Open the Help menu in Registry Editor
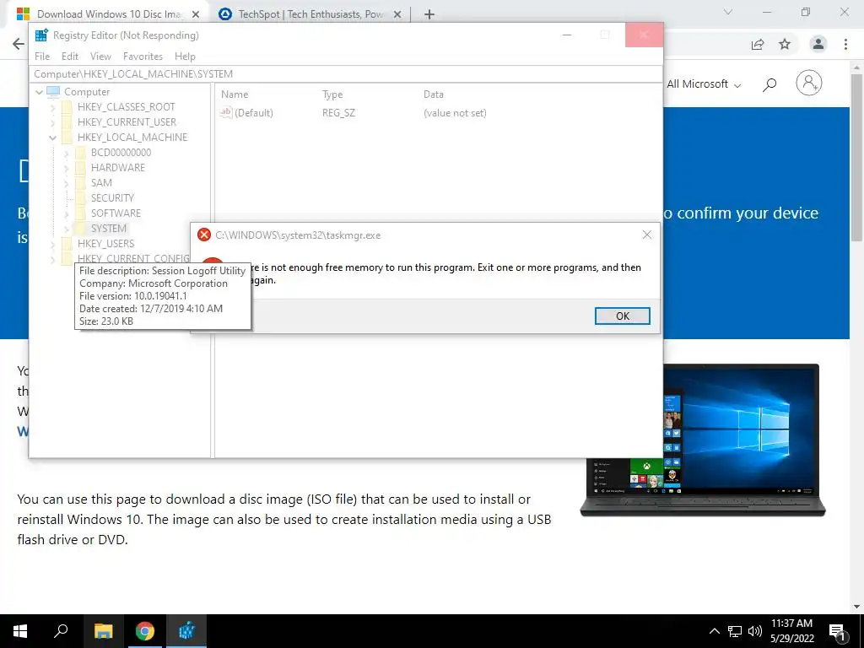This screenshot has width=864, height=648. point(185,57)
